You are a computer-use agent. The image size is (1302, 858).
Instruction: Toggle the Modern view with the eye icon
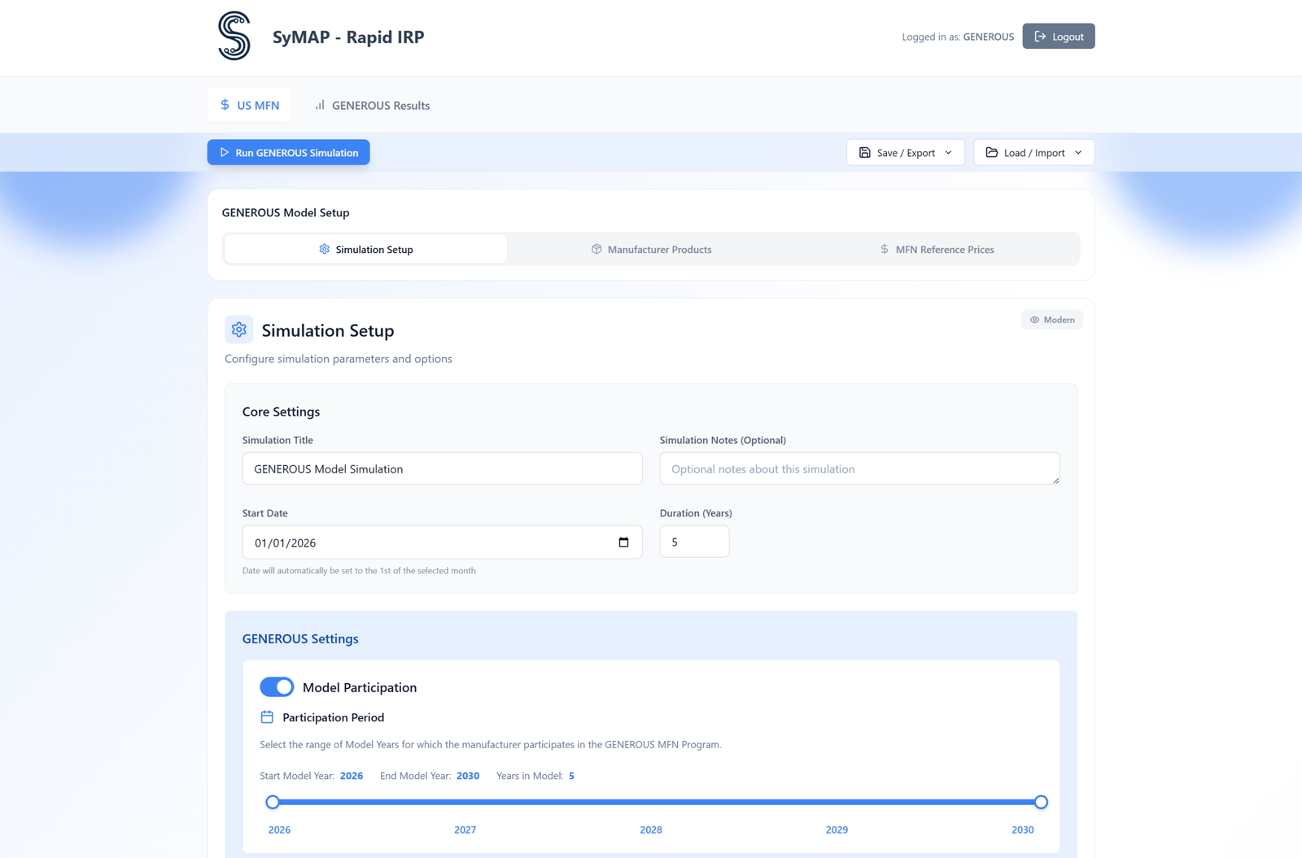click(x=1051, y=319)
